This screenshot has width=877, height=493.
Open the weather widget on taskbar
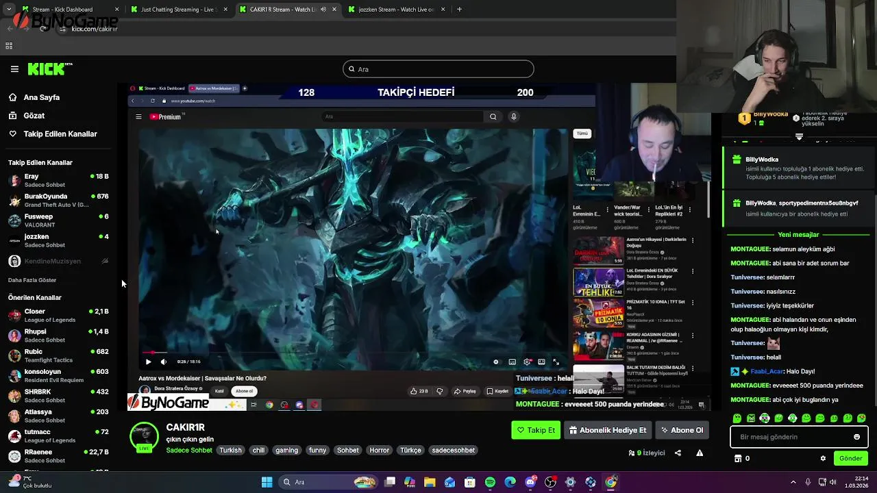pos(29,482)
